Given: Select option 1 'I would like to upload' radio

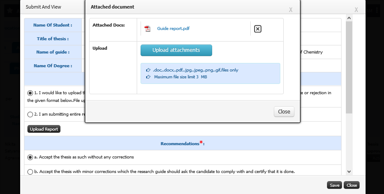Looking at the screenshot, I should point(30,93).
